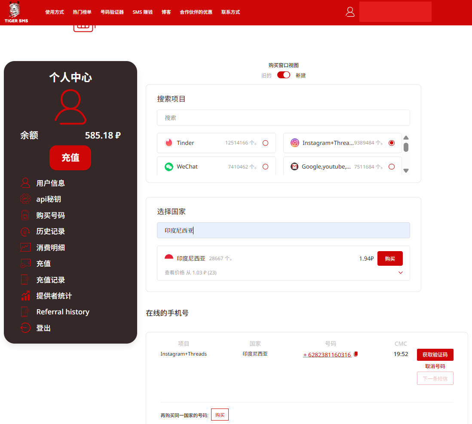Screen dimensions: 472x424
Task: Click the balance value 585.18 ₽
Action: tap(103, 135)
